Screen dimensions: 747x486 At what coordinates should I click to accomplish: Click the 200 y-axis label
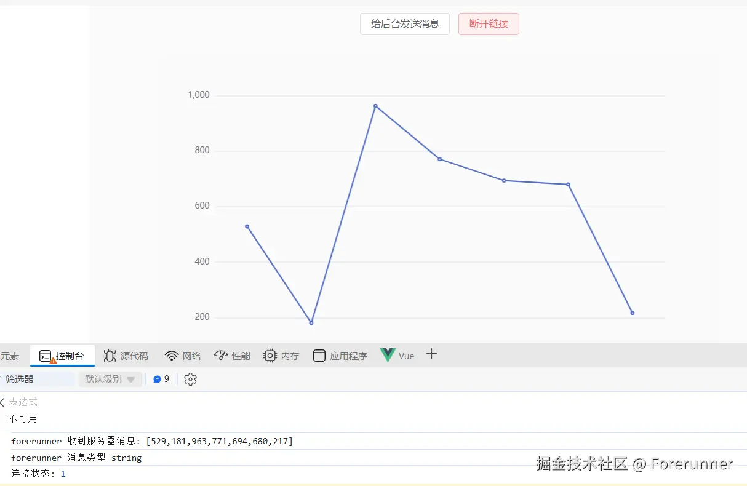(202, 317)
